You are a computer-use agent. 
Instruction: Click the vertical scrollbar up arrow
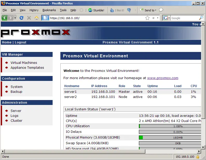pos(203,24)
